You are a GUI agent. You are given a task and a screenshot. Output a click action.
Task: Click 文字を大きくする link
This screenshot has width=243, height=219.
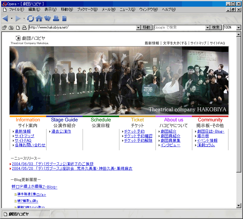coord(175,43)
